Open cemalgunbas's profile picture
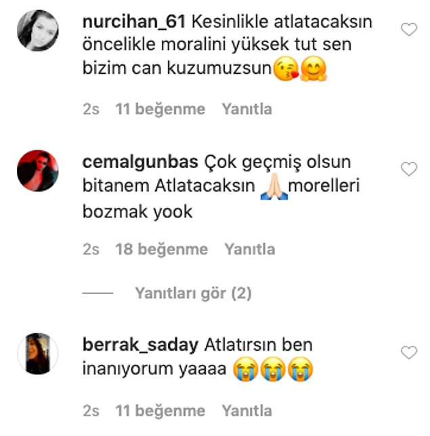This screenshot has width=430, height=436. point(38,171)
